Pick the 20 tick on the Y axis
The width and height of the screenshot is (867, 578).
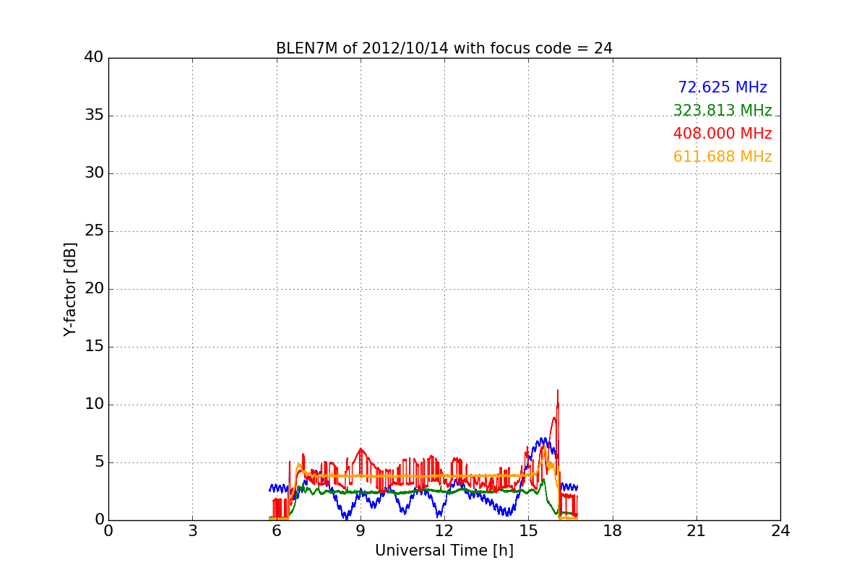coord(94,289)
